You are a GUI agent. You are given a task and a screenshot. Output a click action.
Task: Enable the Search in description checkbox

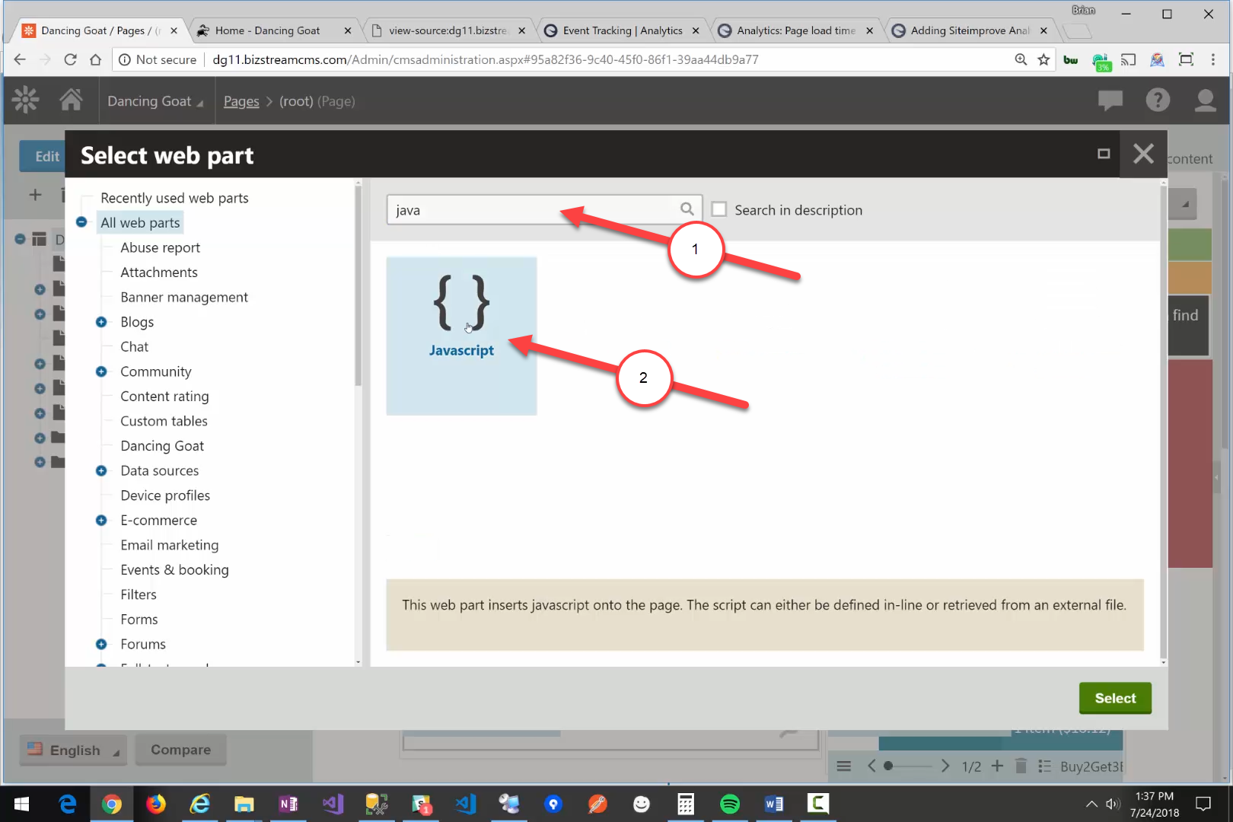click(718, 209)
